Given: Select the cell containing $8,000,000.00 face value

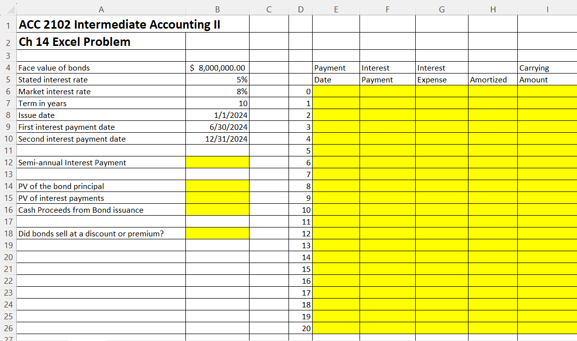Looking at the screenshot, I should (x=217, y=68).
